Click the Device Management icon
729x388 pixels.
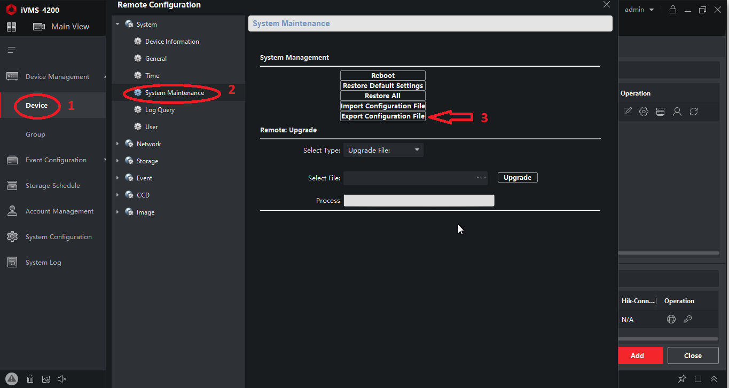pyautogui.click(x=12, y=76)
